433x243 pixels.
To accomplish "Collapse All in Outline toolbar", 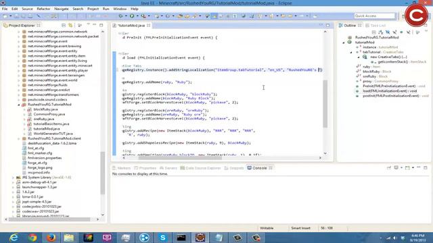I will click(374, 32).
